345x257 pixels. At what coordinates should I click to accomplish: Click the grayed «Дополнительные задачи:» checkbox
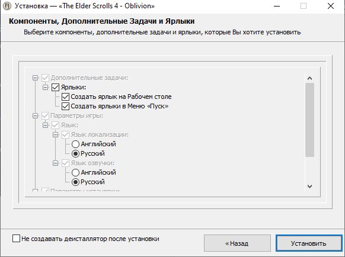pyautogui.click(x=45, y=78)
